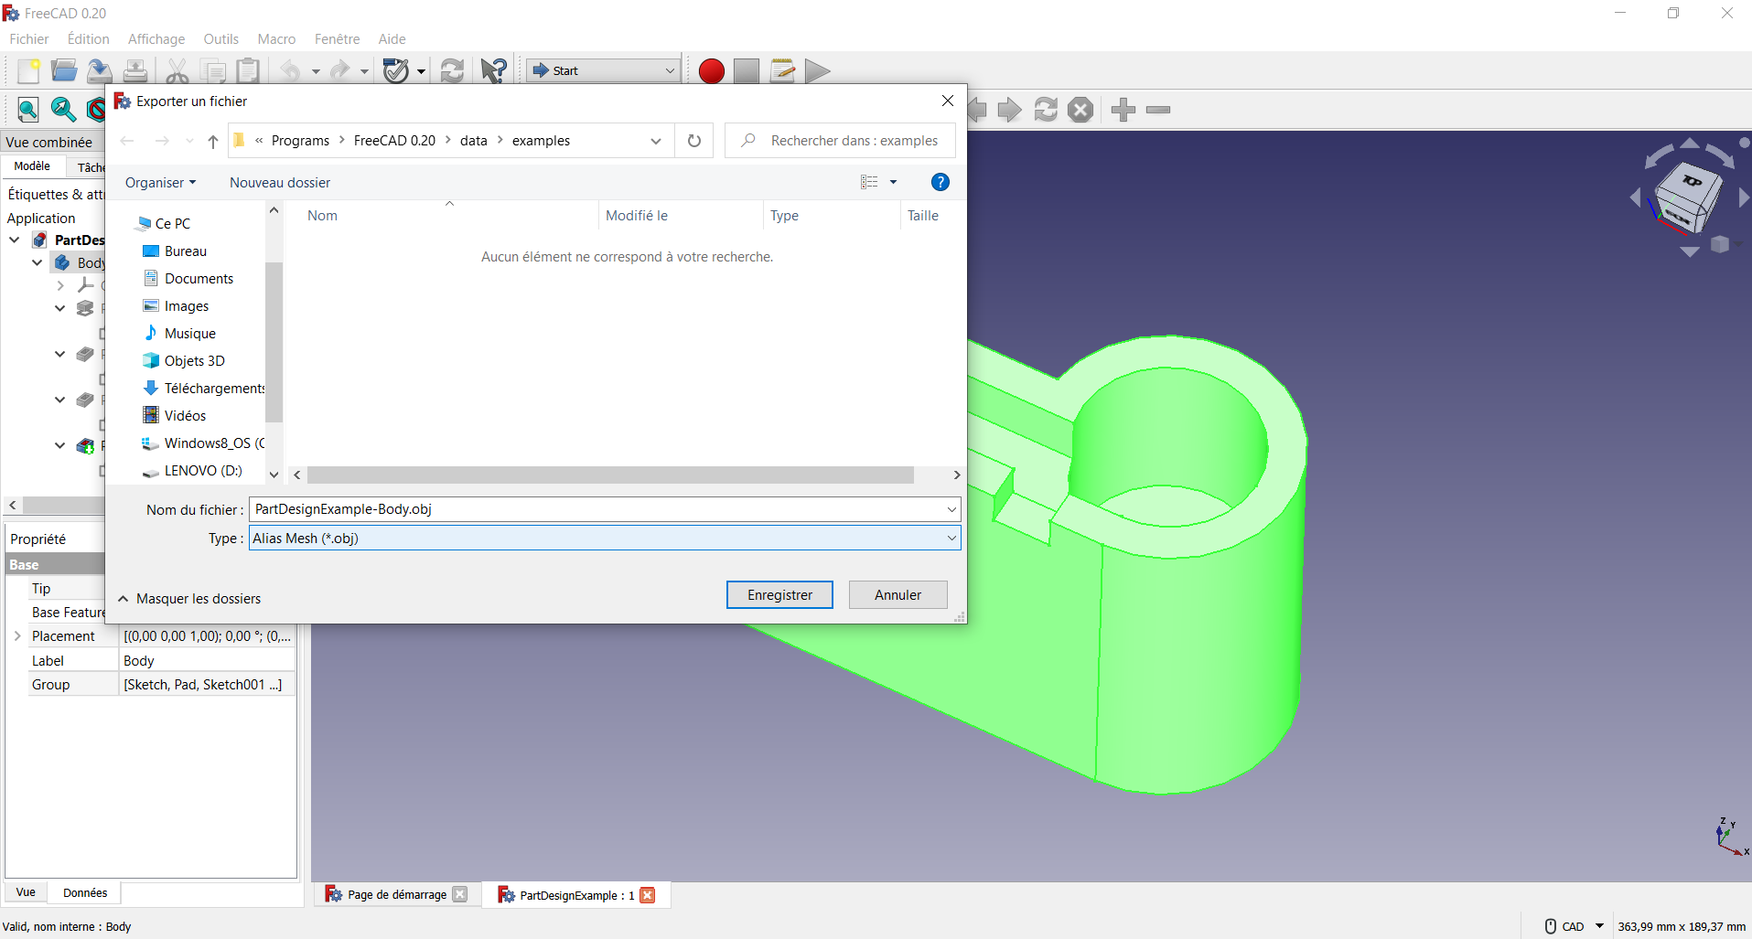Select the Copy tool
The width and height of the screenshot is (1752, 939).
(x=212, y=70)
